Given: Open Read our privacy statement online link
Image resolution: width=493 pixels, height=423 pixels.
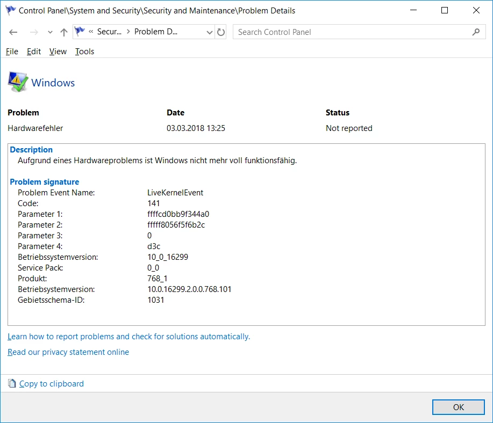Looking at the screenshot, I should coord(68,352).
